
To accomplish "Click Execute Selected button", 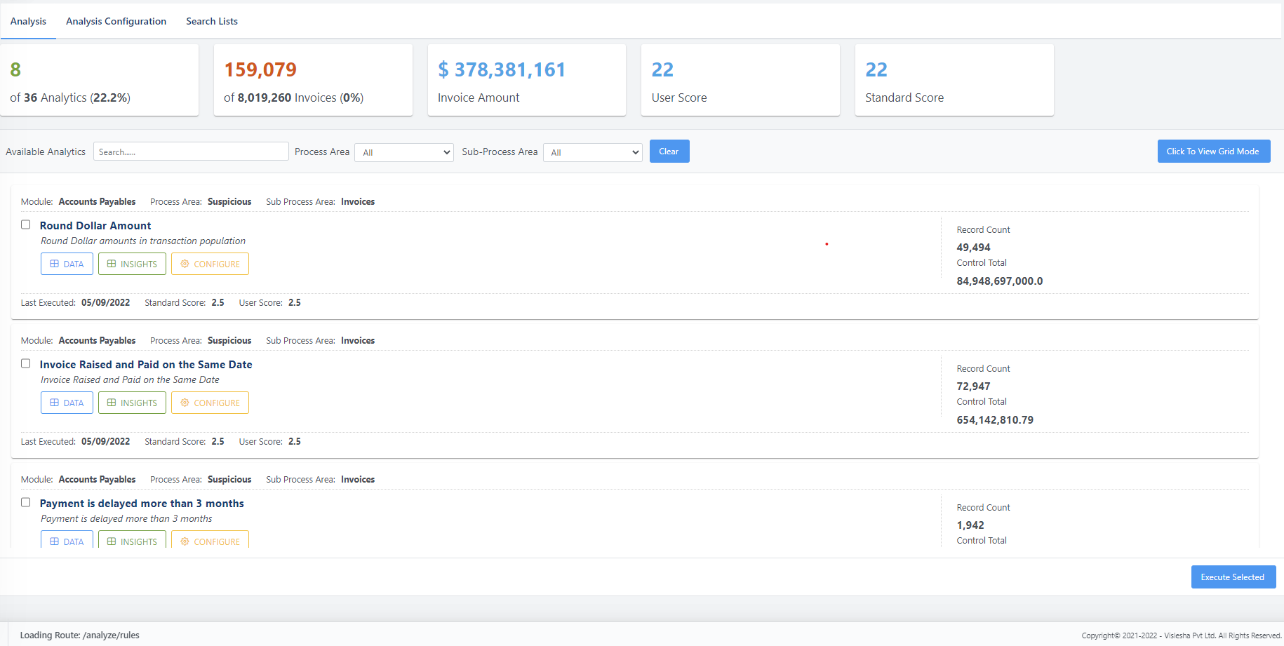I will (1233, 577).
